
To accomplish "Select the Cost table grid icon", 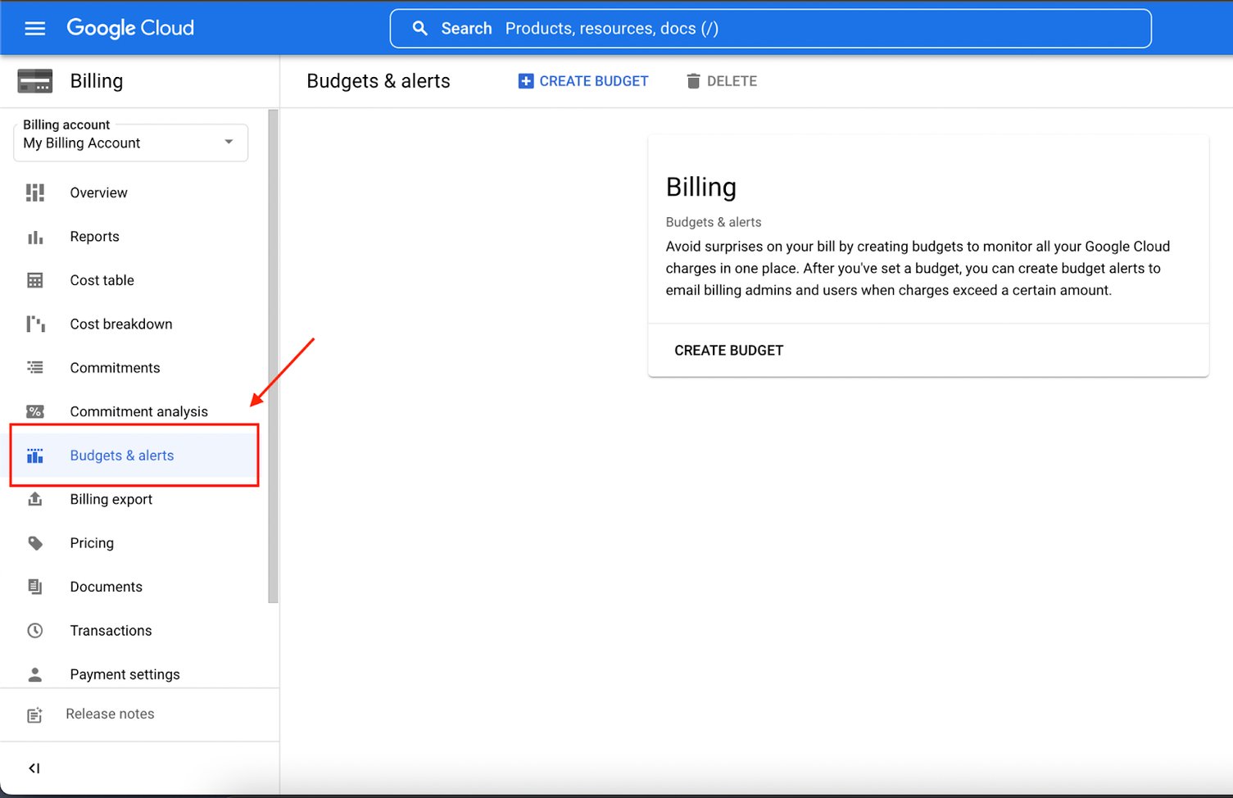I will 34,280.
